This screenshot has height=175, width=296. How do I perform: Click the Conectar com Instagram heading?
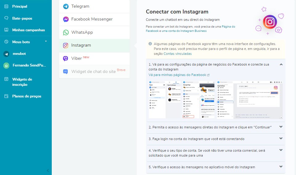pyautogui.click(x=177, y=12)
